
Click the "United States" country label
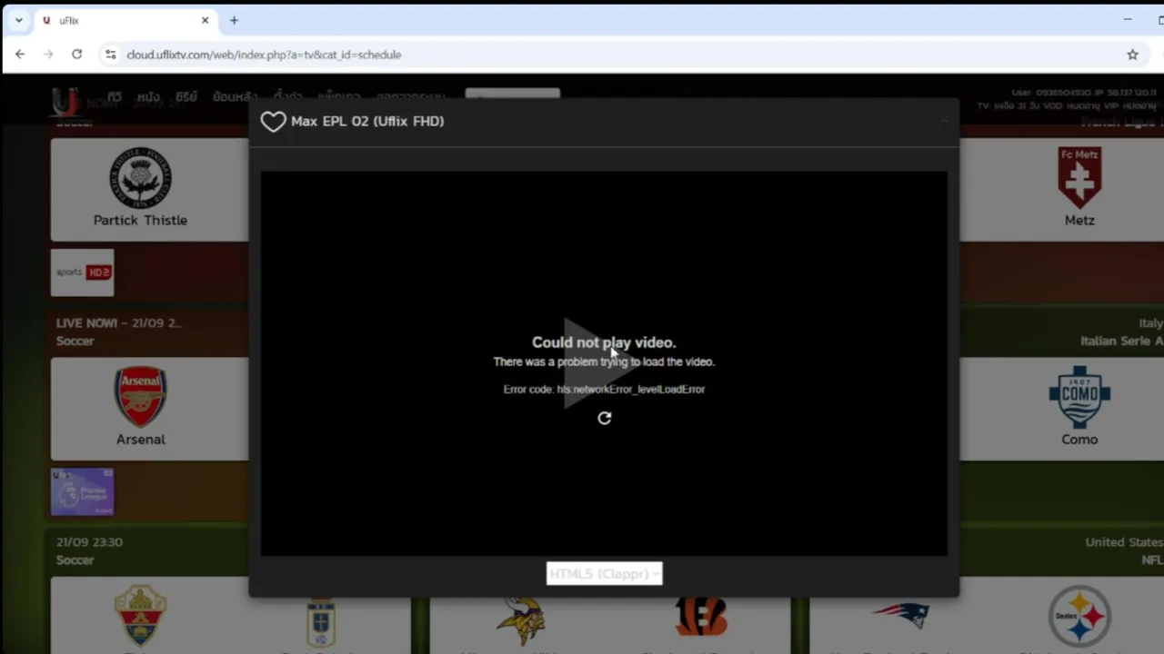[x=1124, y=542]
